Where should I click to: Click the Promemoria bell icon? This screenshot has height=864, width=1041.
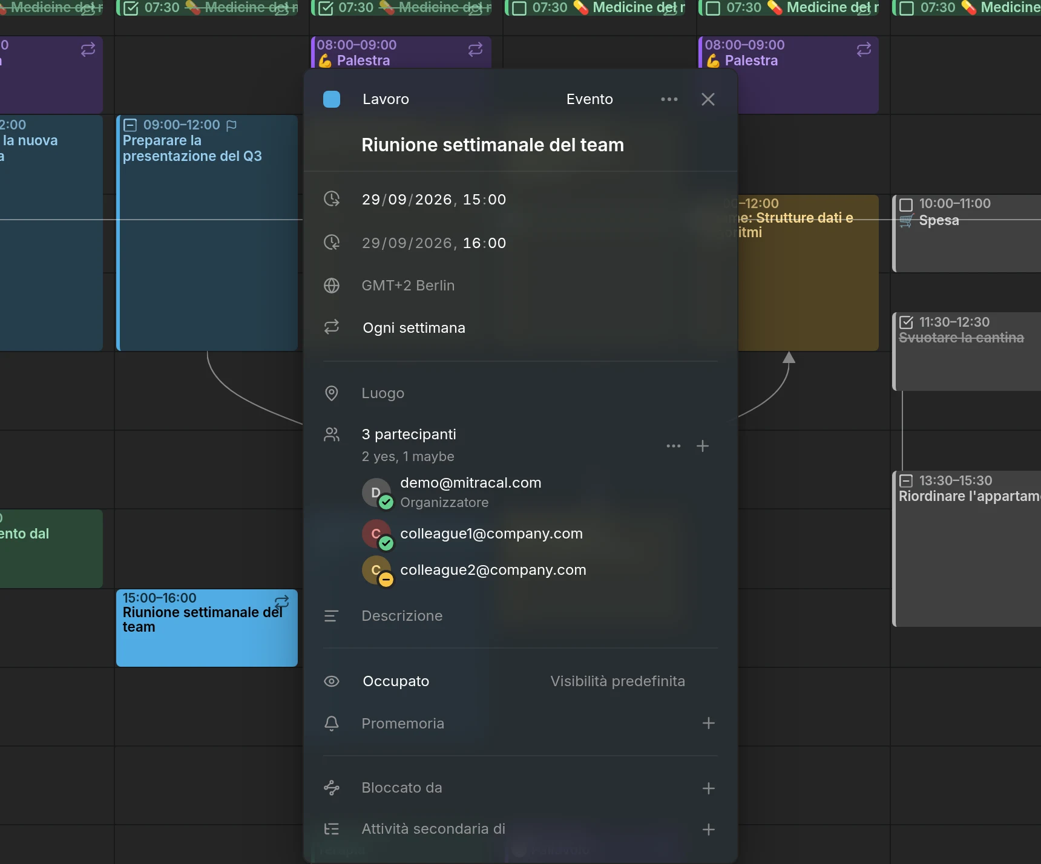coord(332,724)
